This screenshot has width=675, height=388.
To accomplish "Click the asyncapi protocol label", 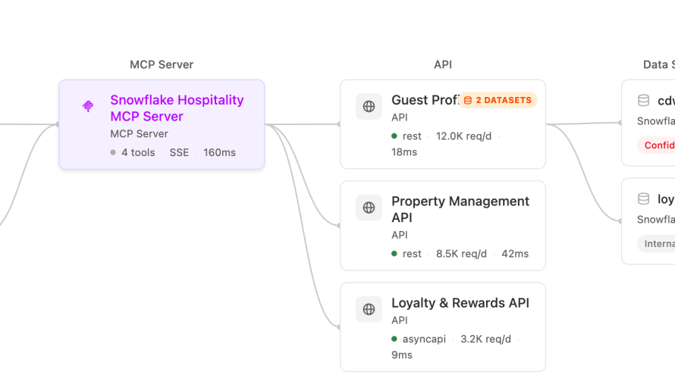I will [x=424, y=339].
